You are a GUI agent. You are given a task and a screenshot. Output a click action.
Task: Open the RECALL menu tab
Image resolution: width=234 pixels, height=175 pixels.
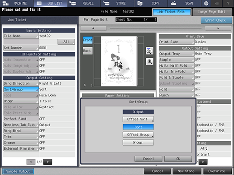point(84,3)
